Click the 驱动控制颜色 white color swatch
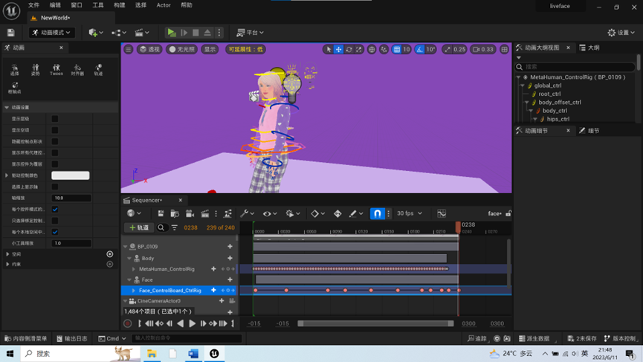643x362 pixels. click(71, 175)
